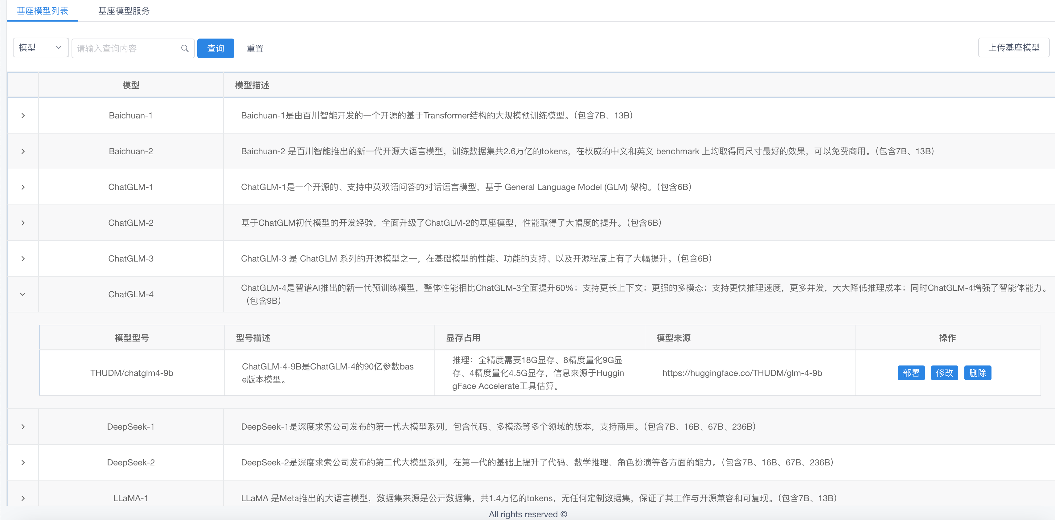Click the 上传基座模型 button

(1014, 47)
